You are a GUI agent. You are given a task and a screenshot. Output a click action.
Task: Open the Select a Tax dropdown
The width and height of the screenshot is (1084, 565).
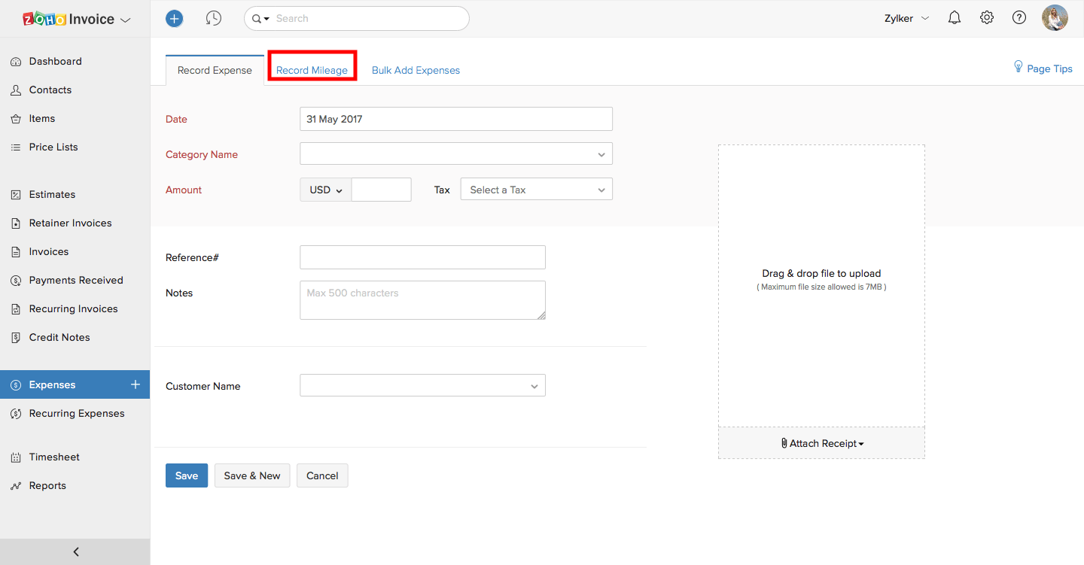coord(536,190)
